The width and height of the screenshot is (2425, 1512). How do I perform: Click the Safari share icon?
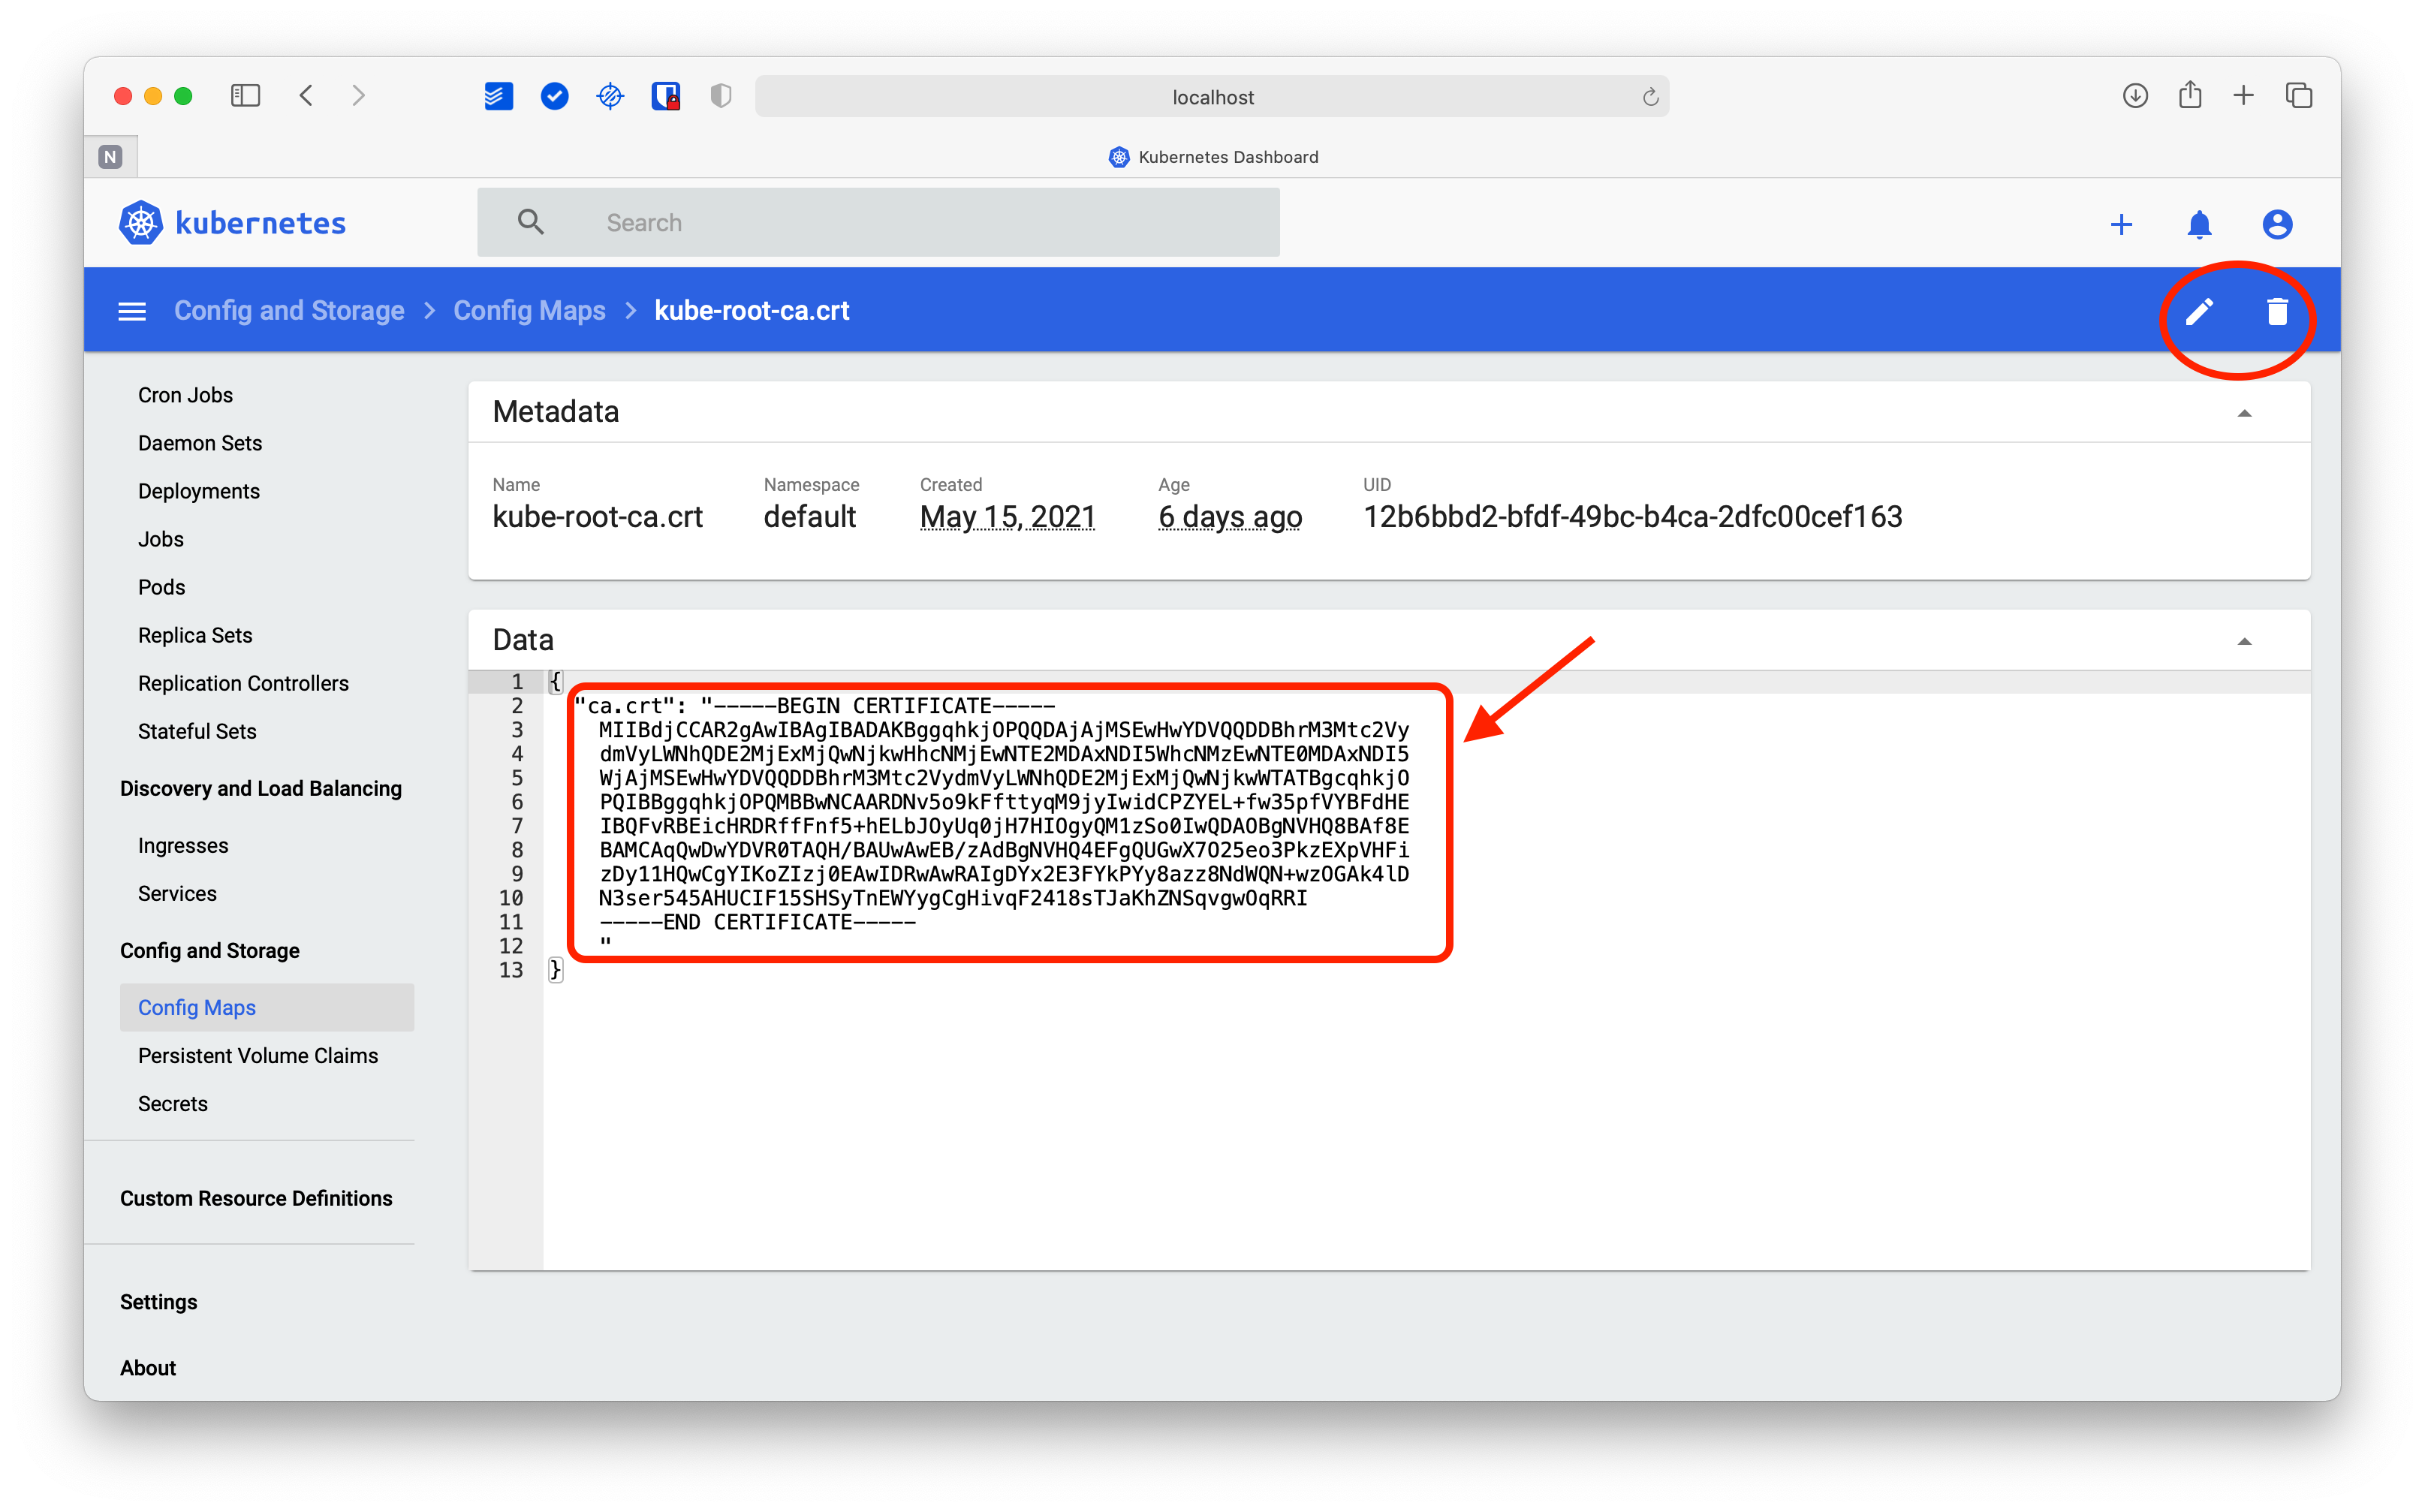click(2190, 95)
